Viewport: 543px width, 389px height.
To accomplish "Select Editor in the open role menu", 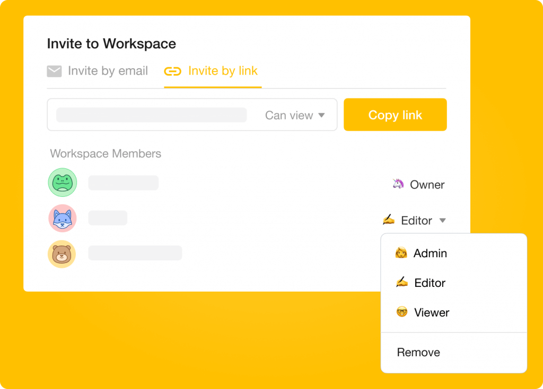I will pyautogui.click(x=429, y=283).
